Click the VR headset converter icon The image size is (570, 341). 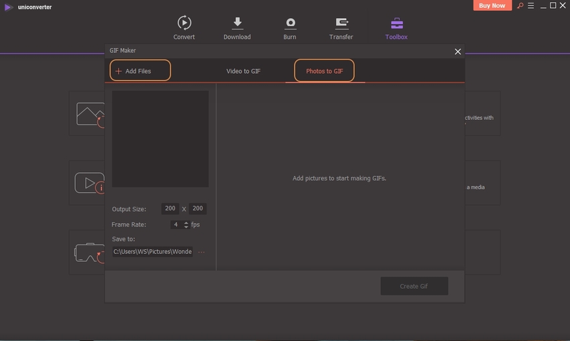click(88, 252)
